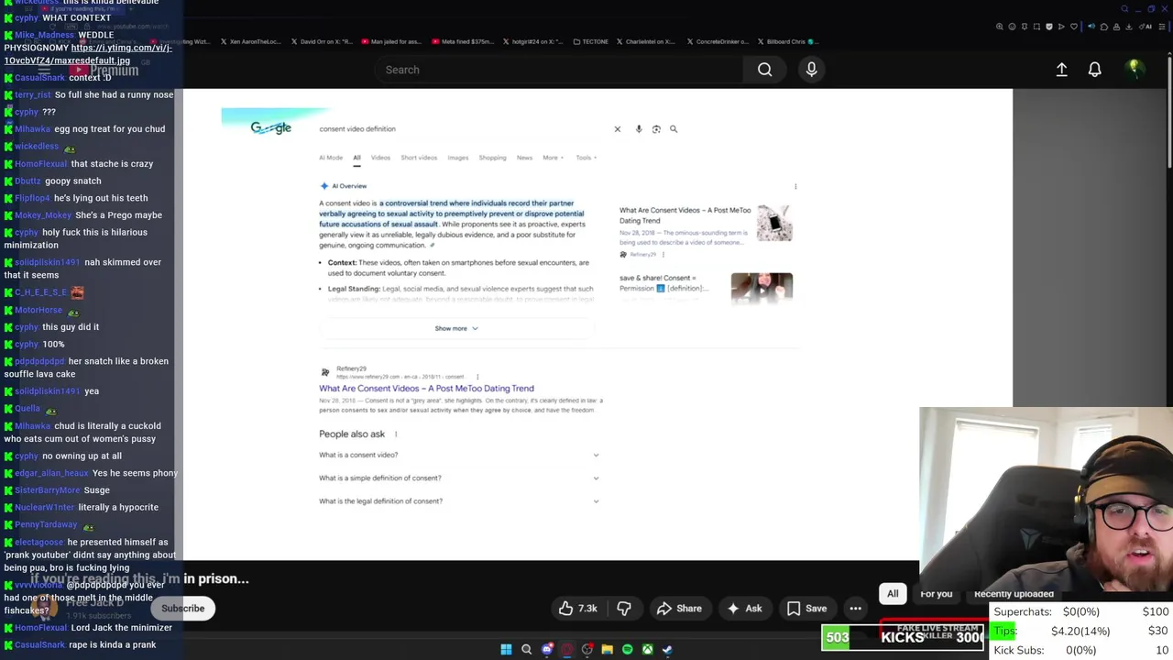Screen dimensions: 1173x660
Task: Click Google voice search microphone icon
Action: (x=639, y=129)
